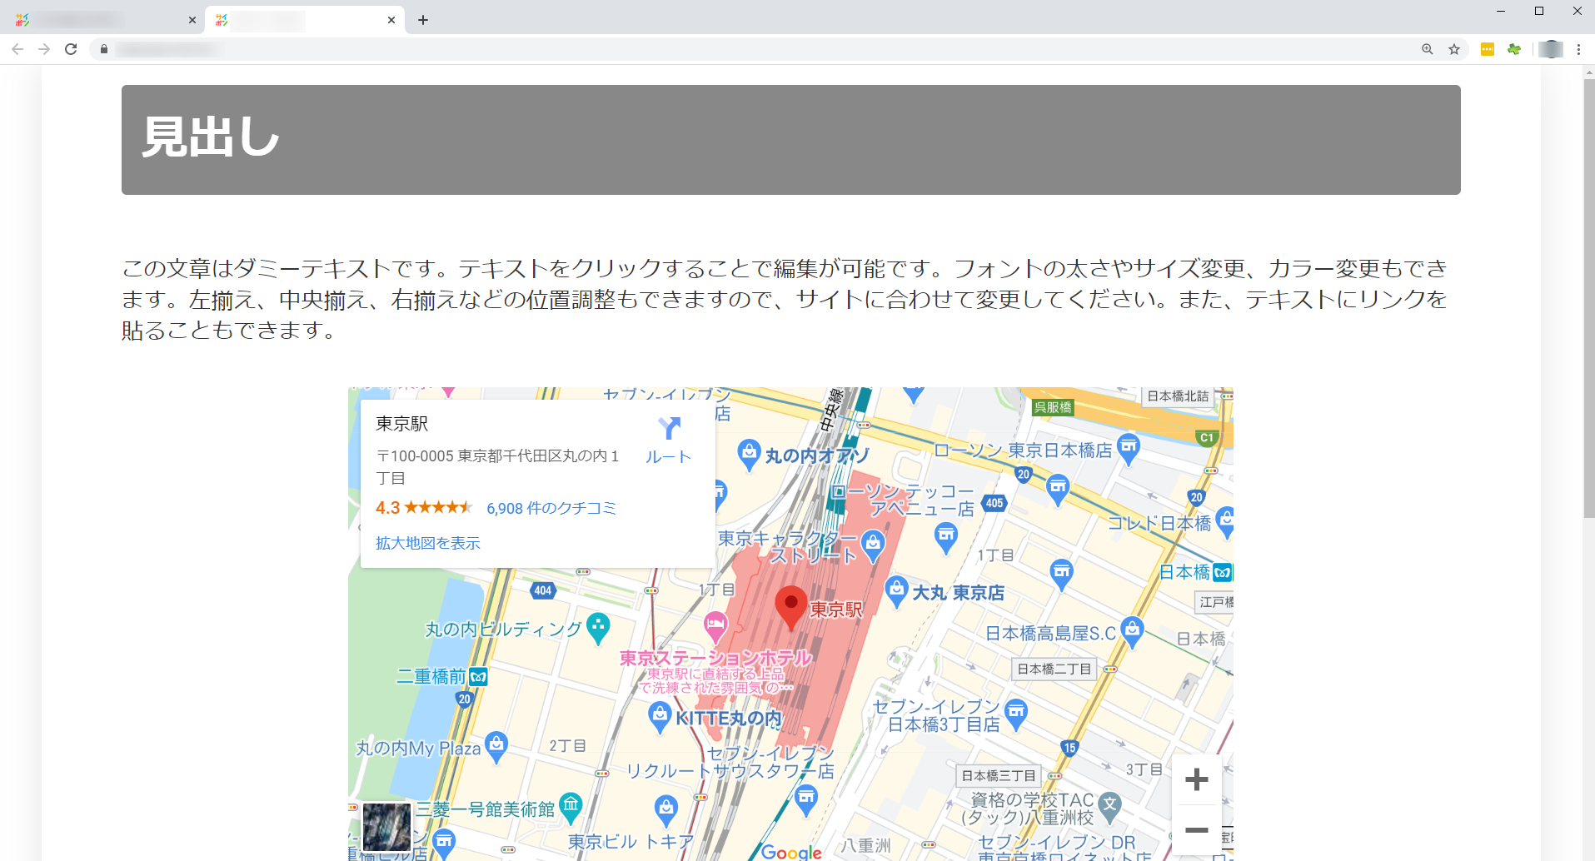Click the page vertical scrollbar thumb

tap(1588, 298)
